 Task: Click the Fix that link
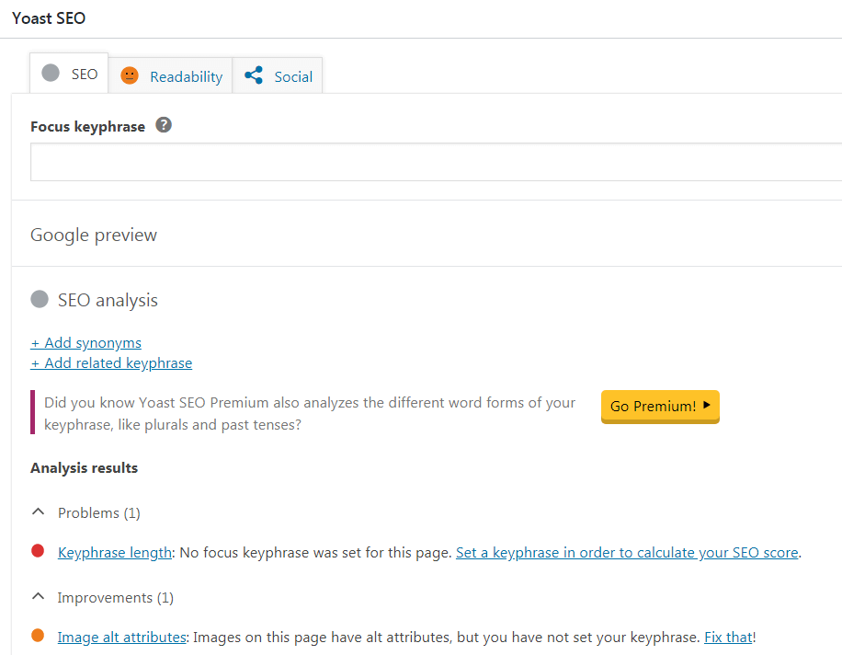pos(727,636)
